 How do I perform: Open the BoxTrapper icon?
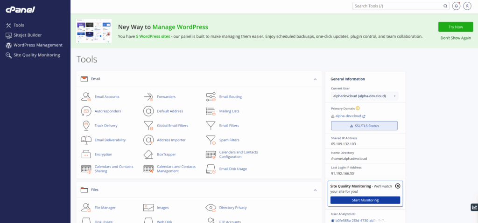pos(148,154)
